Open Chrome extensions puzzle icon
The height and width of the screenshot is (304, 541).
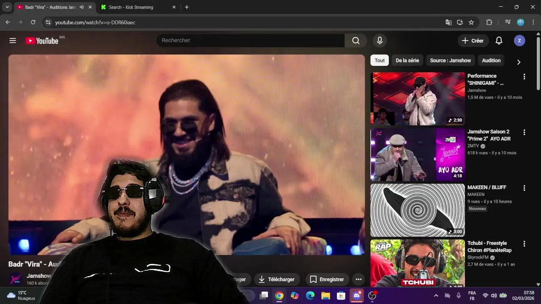click(489, 22)
